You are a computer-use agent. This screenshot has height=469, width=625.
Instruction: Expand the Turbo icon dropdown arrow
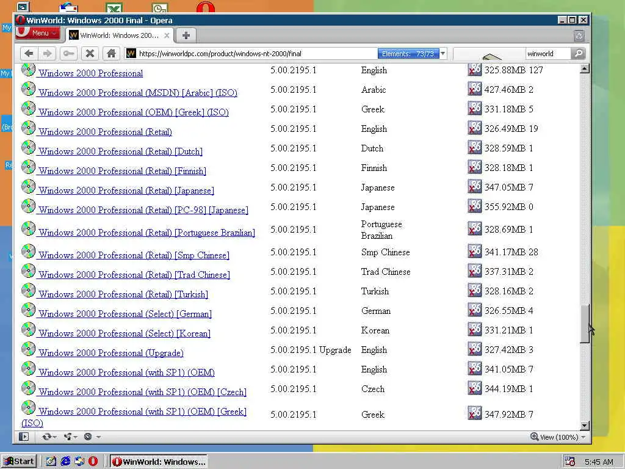(98, 437)
